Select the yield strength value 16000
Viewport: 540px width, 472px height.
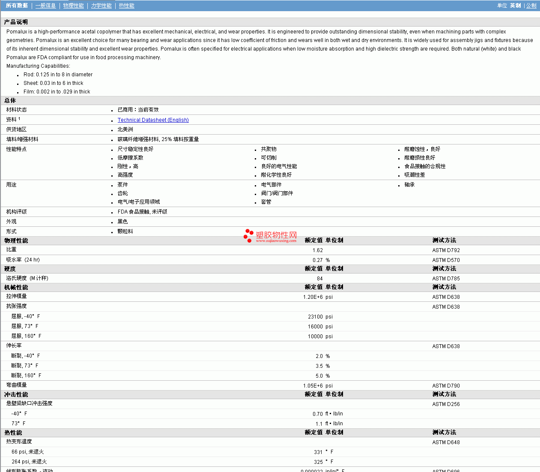point(316,327)
